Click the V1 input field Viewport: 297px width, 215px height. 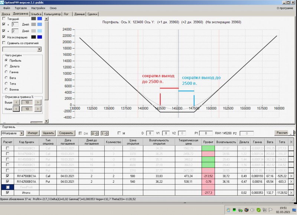click(166, 133)
